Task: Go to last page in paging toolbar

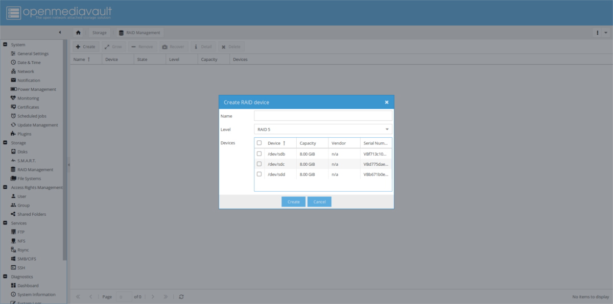Action: pyautogui.click(x=166, y=296)
